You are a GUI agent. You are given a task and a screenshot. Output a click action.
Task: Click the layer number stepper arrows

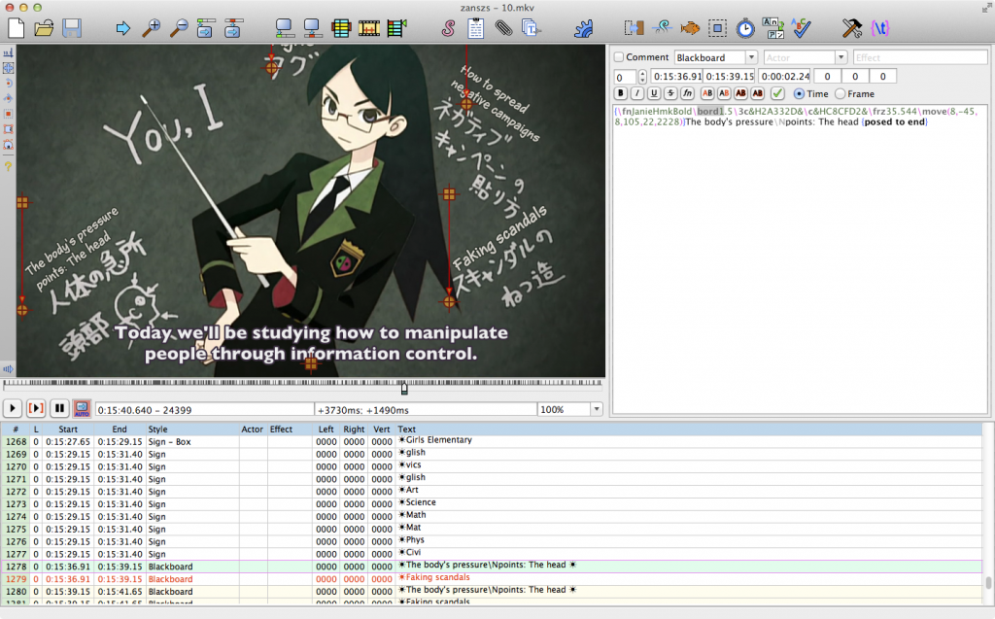642,77
